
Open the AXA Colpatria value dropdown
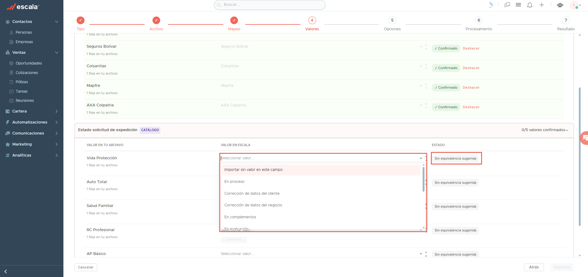[421, 105]
